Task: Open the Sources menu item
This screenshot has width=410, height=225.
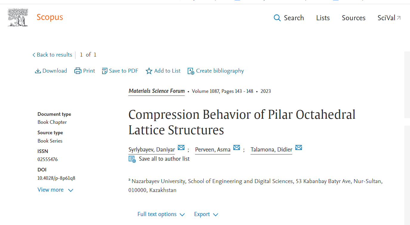Action: [354, 18]
